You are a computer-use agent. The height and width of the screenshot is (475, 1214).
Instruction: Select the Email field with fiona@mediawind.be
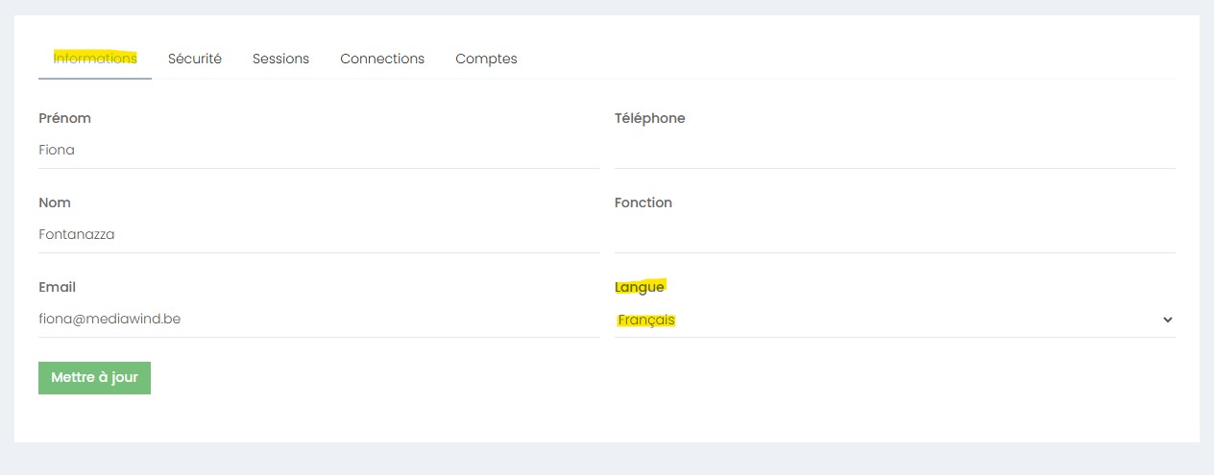(319, 320)
